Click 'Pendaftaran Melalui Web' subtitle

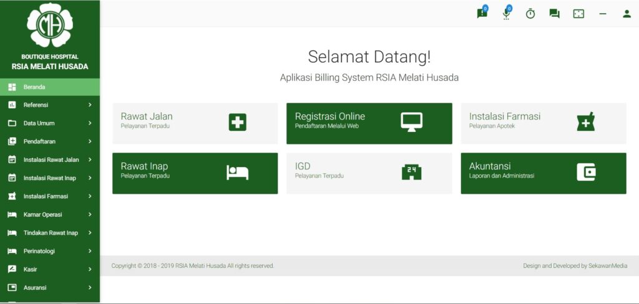(x=327, y=126)
